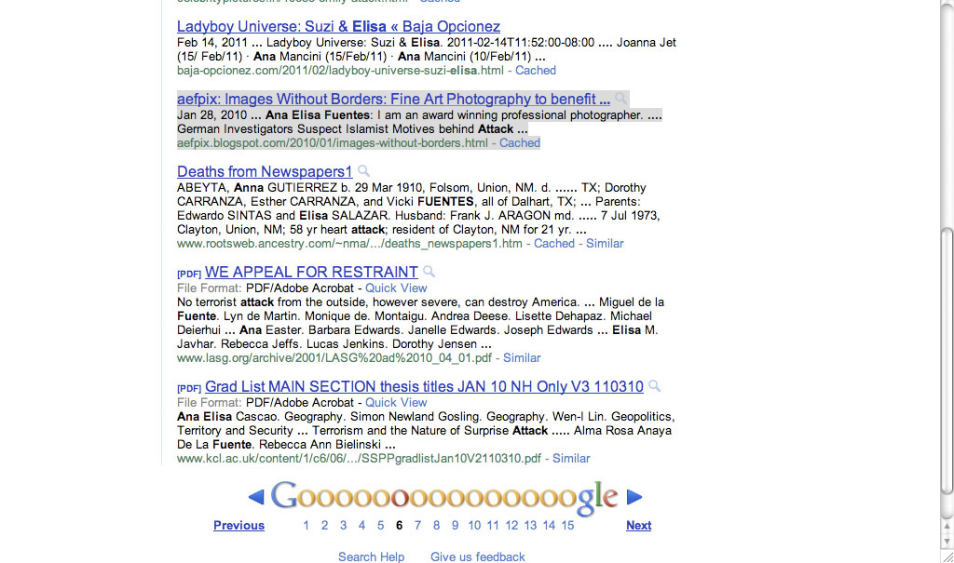
Task: Jump to results page 15
Action: pyautogui.click(x=567, y=526)
